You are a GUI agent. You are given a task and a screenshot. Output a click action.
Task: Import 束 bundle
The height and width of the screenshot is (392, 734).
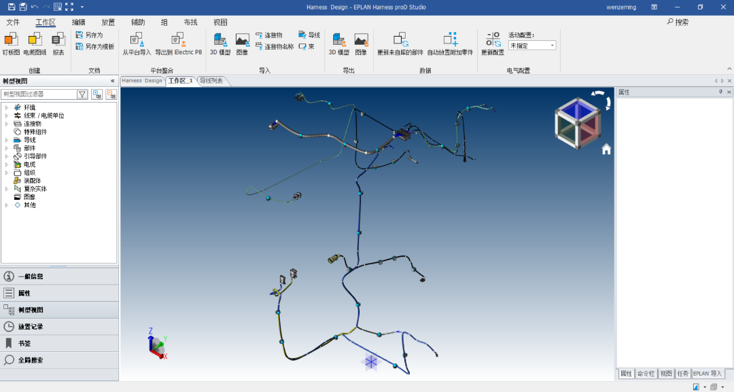coord(307,46)
